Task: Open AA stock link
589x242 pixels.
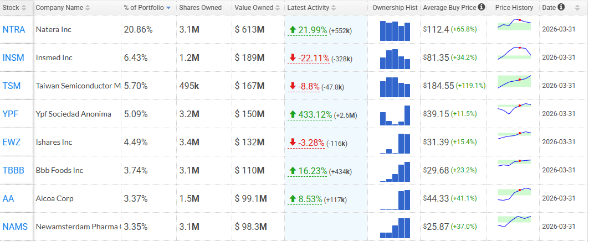Action: pos(8,198)
